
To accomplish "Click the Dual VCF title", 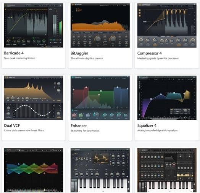I will (x=12, y=125).
